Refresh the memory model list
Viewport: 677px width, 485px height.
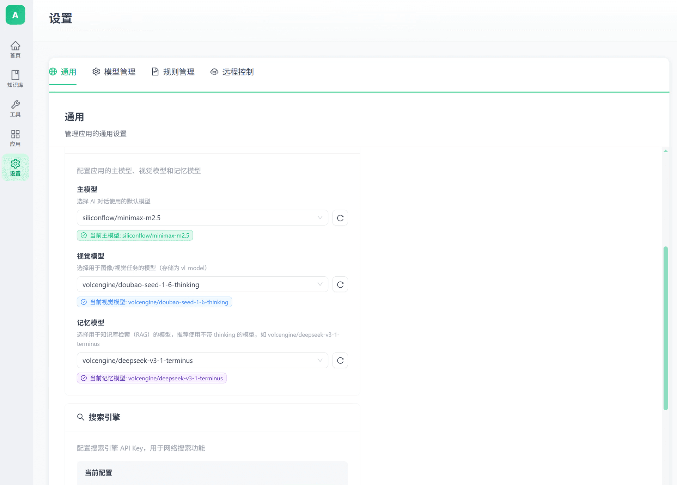point(340,360)
